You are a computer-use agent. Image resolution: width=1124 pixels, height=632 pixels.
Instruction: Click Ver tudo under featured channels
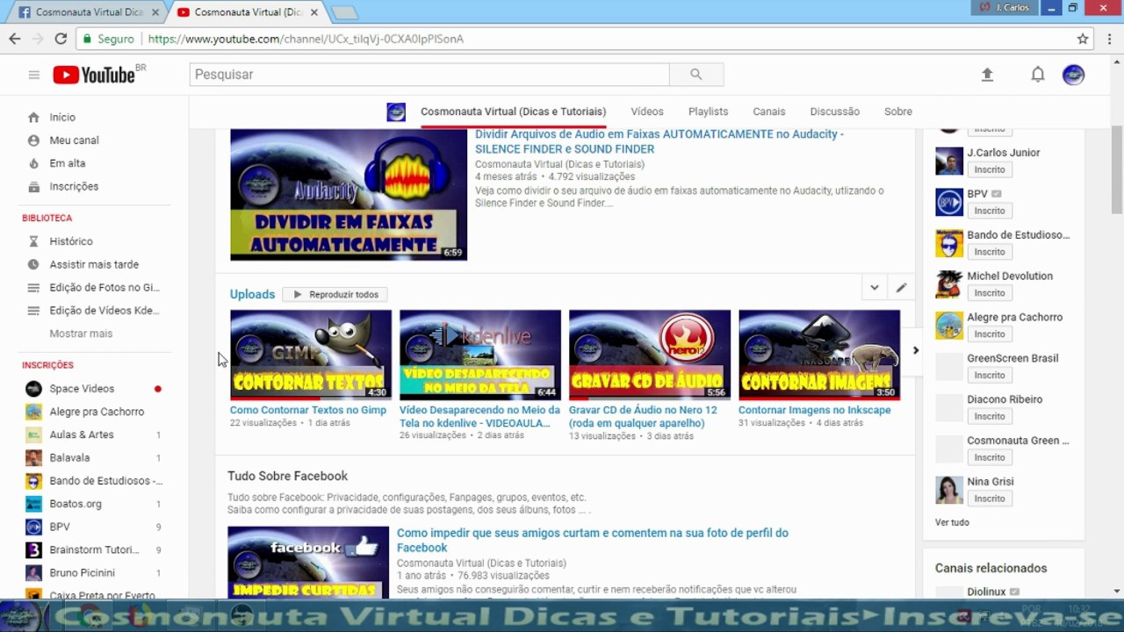pos(952,522)
